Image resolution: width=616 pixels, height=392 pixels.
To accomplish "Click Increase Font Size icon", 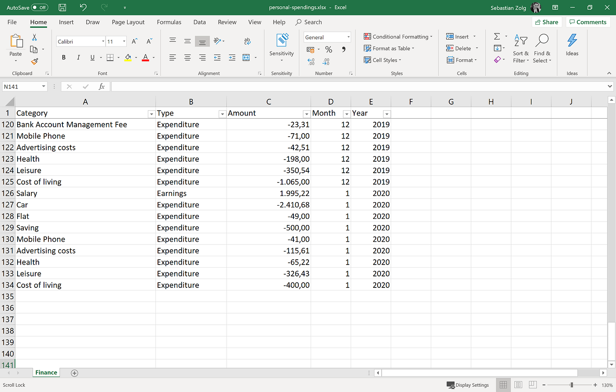I will [x=135, y=41].
